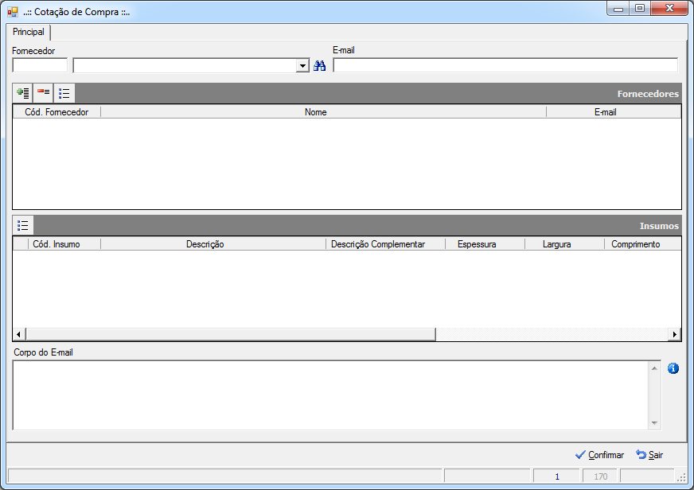Open the Fornecedores list icon

[64, 93]
